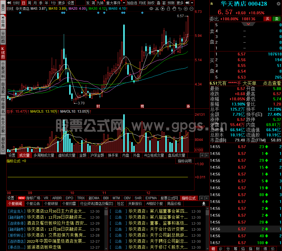The height and width of the screenshot is (251, 282).
Task: Open 应用 in left sidebar
Action: [3, 22]
